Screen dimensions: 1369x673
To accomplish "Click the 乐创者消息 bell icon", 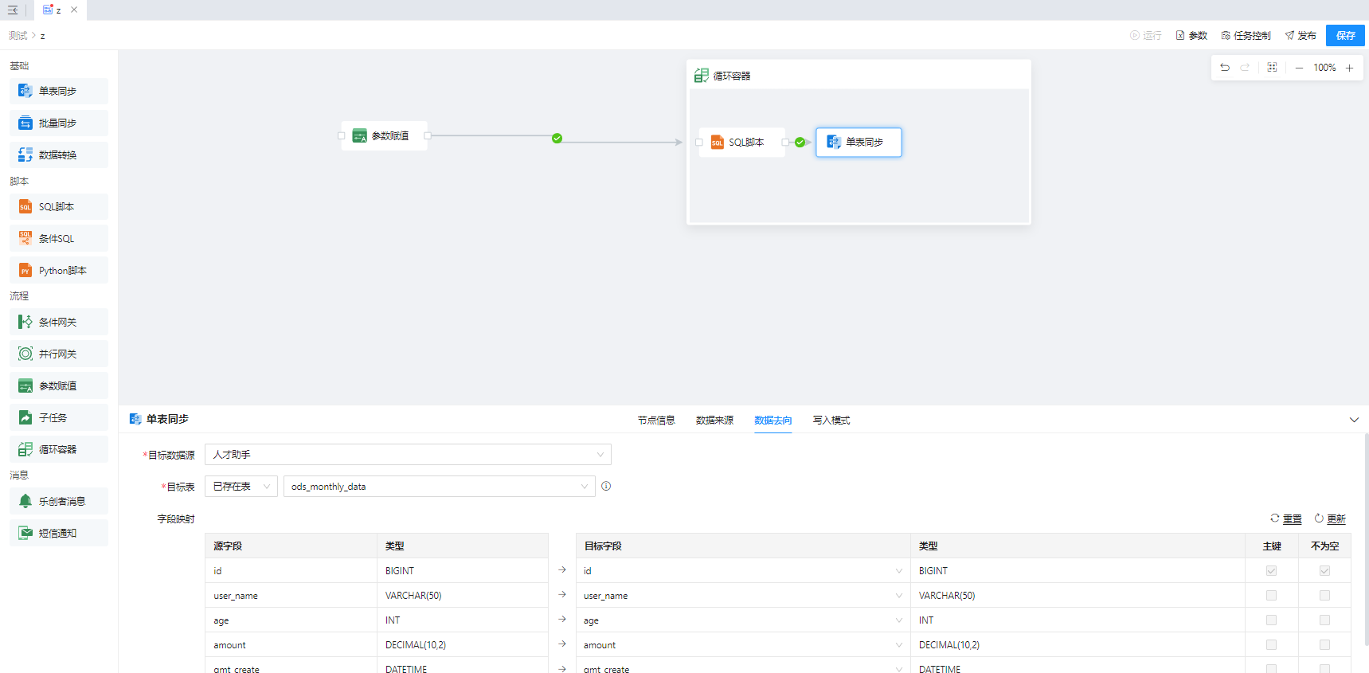I will coord(25,501).
